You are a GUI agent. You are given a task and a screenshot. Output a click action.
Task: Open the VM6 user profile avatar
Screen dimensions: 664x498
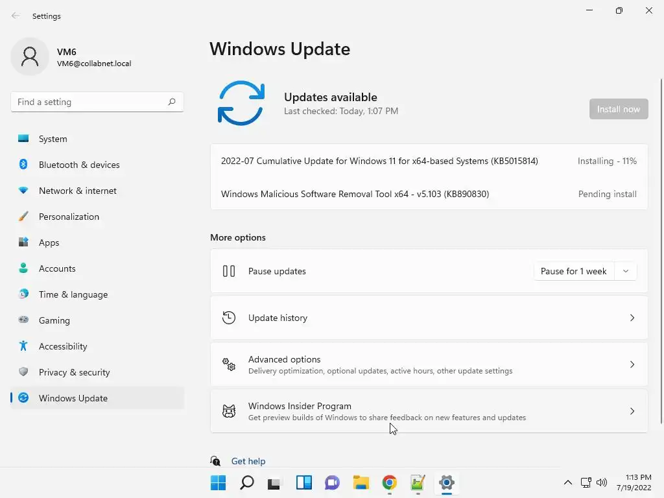tap(30, 56)
